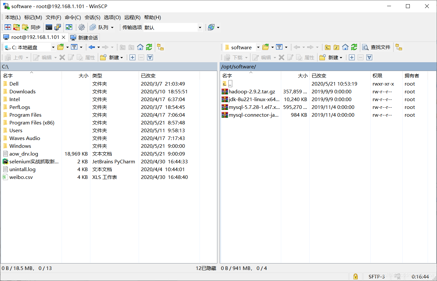437x281 pixels.
Task: Select the weibo.csv file
Action: pos(21,177)
